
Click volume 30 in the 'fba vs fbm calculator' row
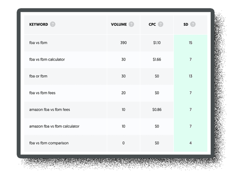123,59
